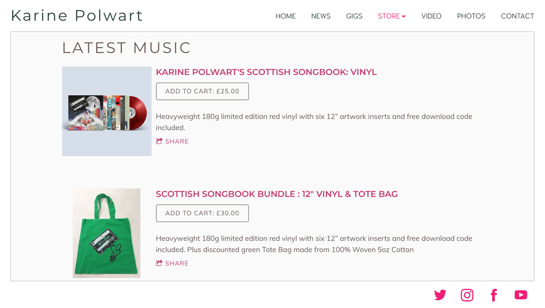Viewport: 545px width, 308px height.
Task: Open the CONTACT page
Action: [x=517, y=16]
